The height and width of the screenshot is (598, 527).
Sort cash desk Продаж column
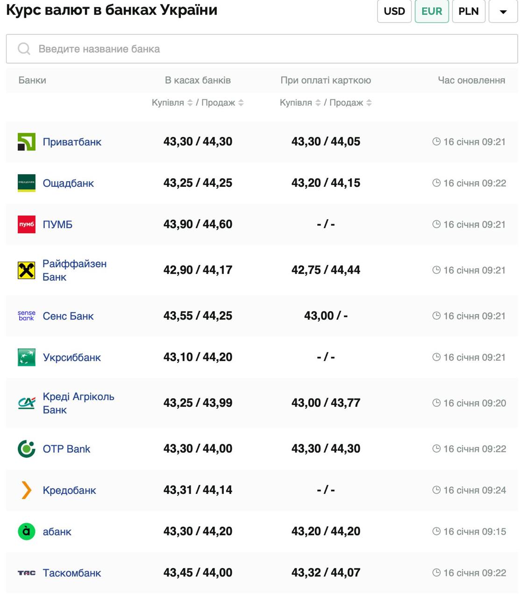tap(241, 103)
